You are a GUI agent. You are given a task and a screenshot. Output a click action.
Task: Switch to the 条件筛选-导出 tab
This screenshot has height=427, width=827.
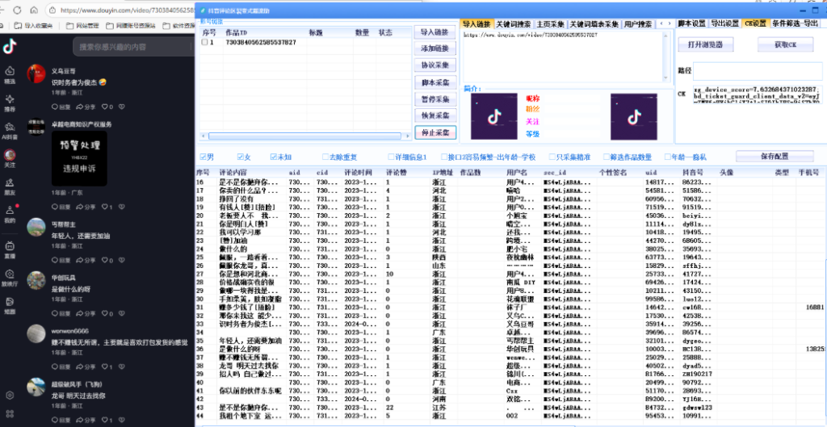(x=796, y=23)
